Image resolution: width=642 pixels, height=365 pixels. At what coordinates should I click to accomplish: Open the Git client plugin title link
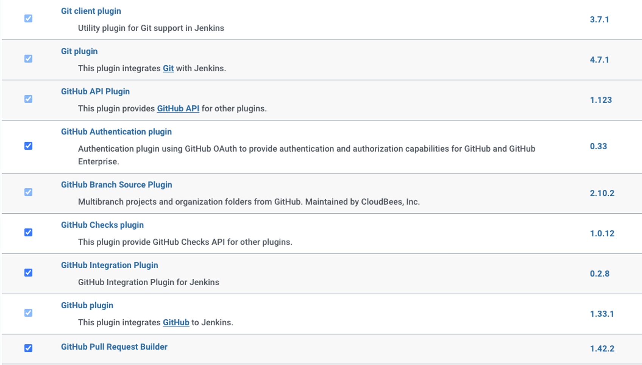(91, 11)
